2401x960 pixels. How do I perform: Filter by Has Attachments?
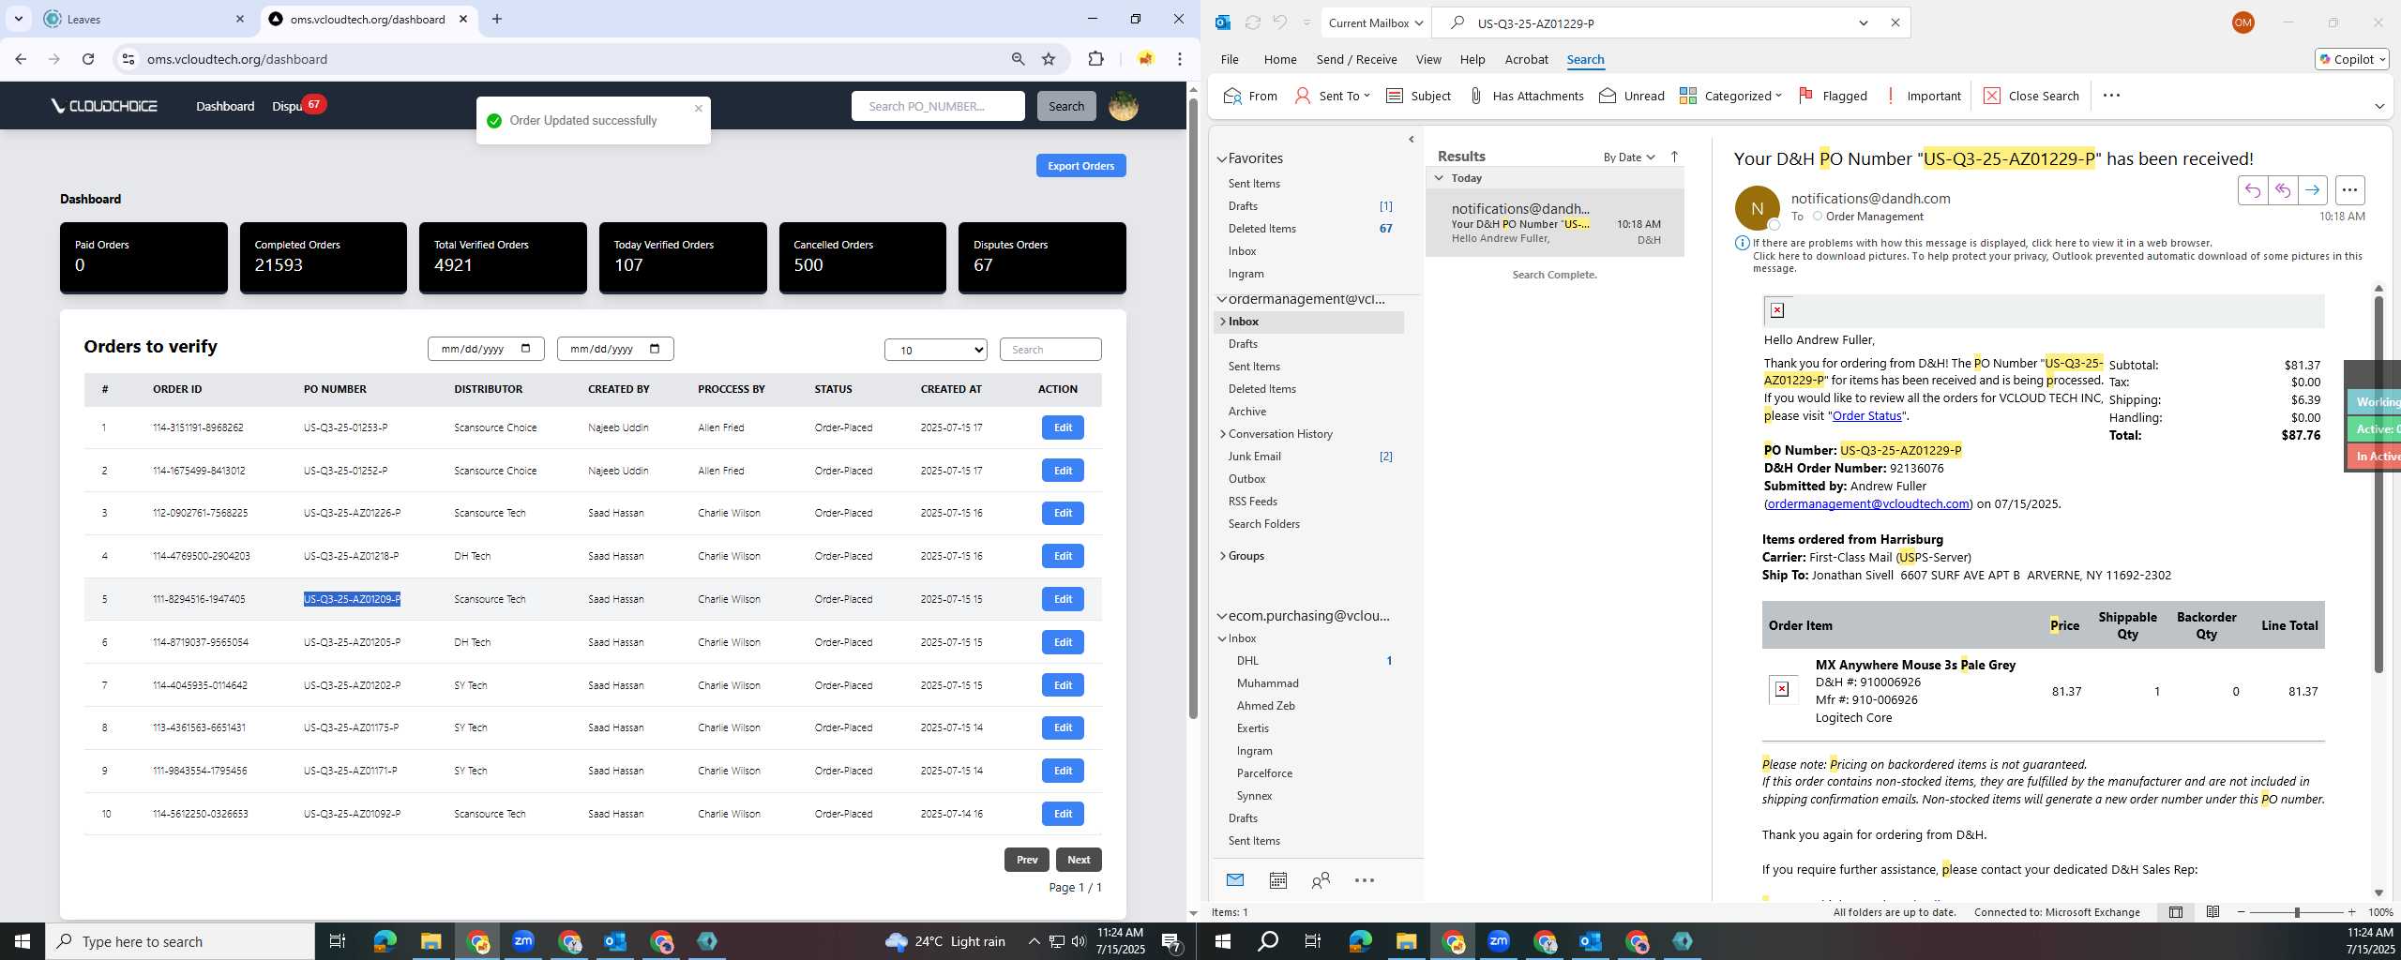(1525, 96)
